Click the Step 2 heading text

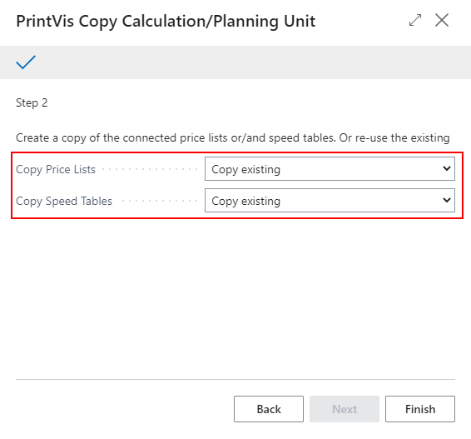(32, 102)
